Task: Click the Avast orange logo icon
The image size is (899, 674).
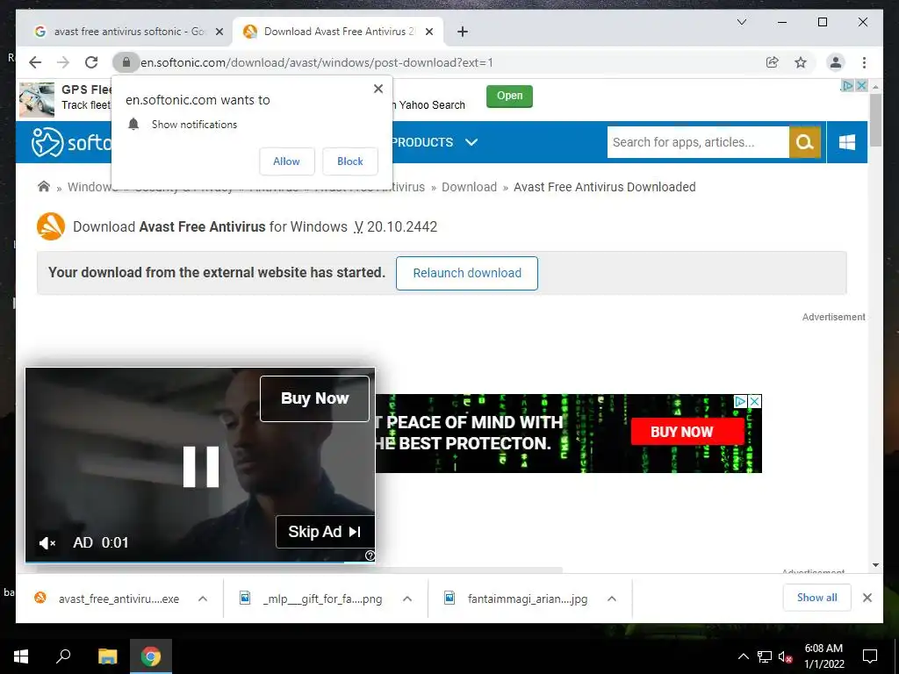Action: click(x=51, y=226)
